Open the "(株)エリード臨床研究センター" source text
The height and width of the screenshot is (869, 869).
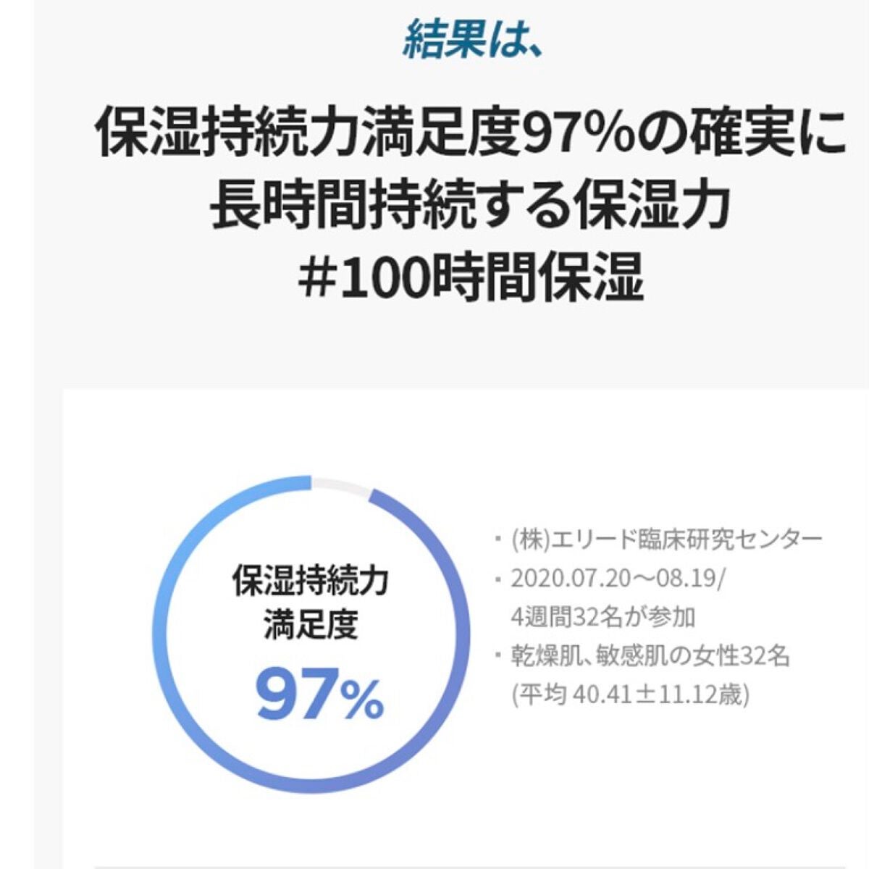point(667,539)
